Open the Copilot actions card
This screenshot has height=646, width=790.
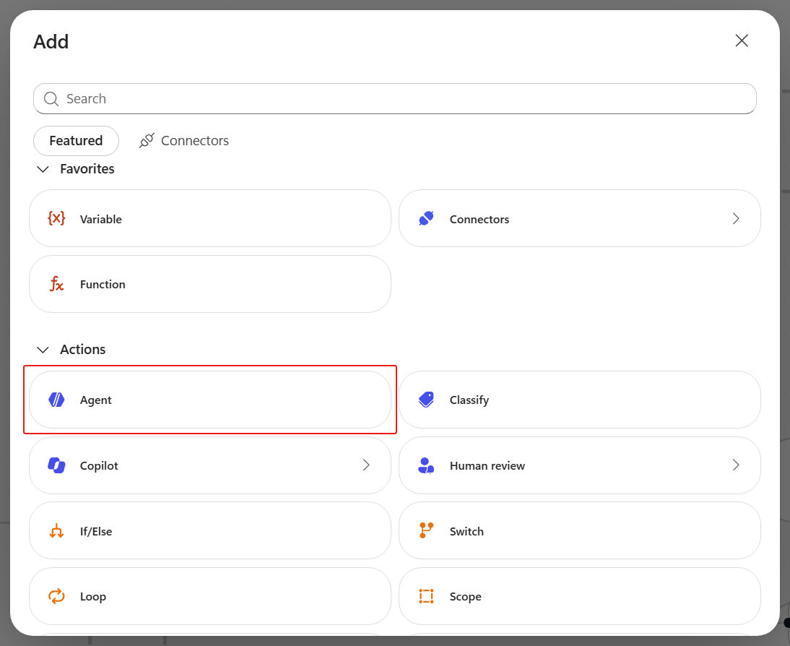(210, 465)
